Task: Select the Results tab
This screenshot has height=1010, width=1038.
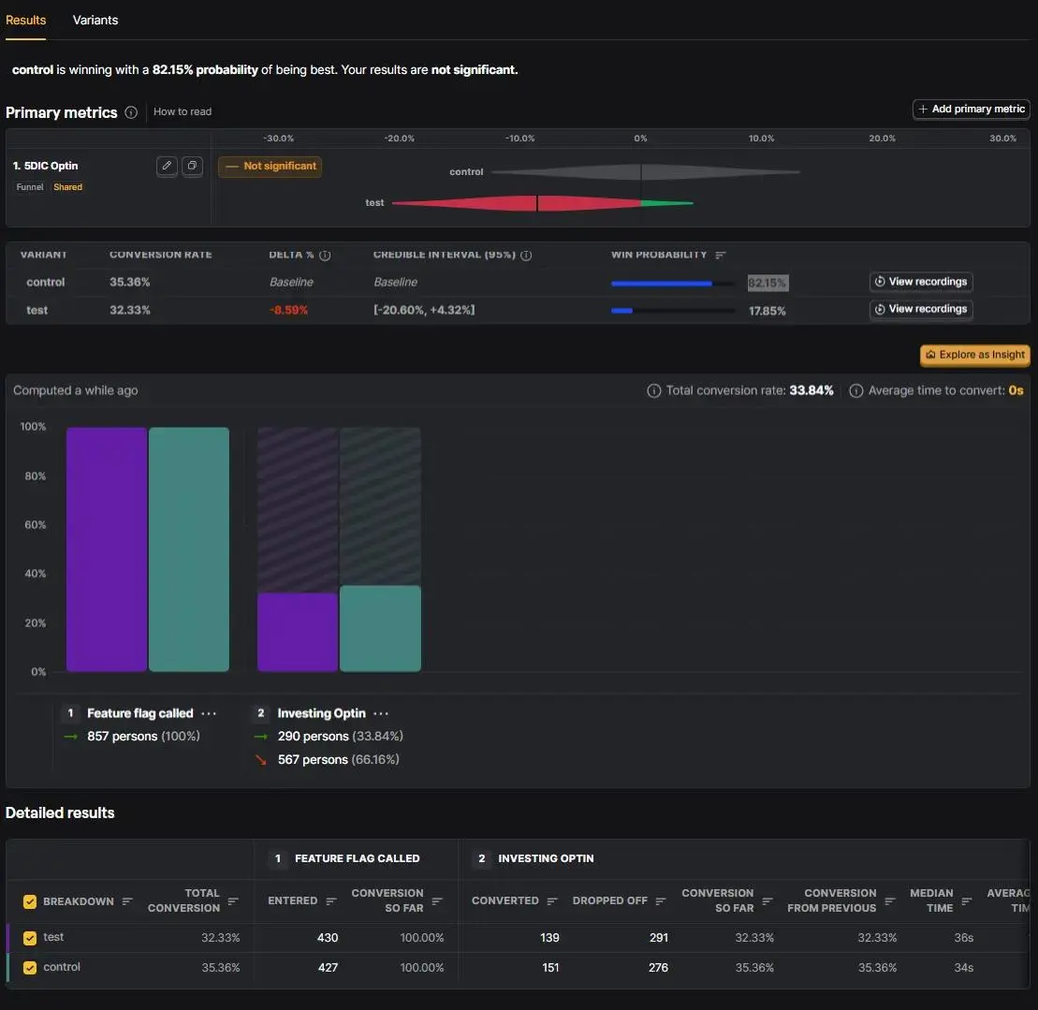Action: pyautogui.click(x=26, y=20)
